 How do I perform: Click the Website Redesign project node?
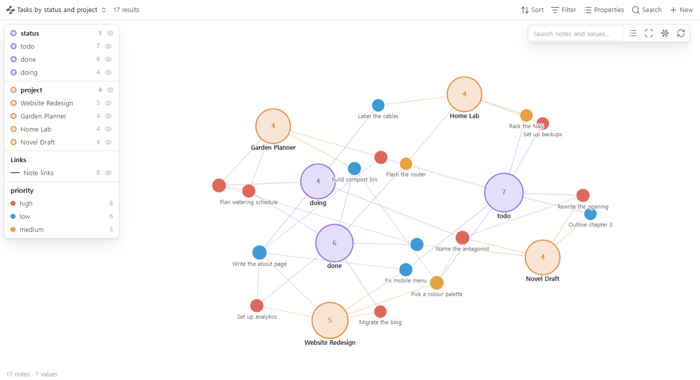(330, 320)
